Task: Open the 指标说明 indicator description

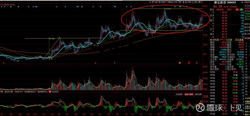Action: [x=198, y=94]
